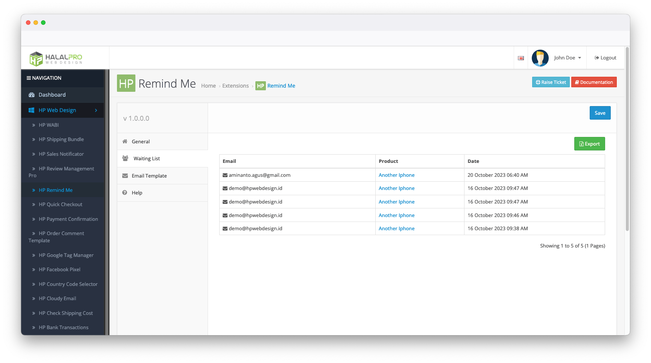Open the Help question mark icon
Screen dimensions: 651x363
[x=124, y=192]
